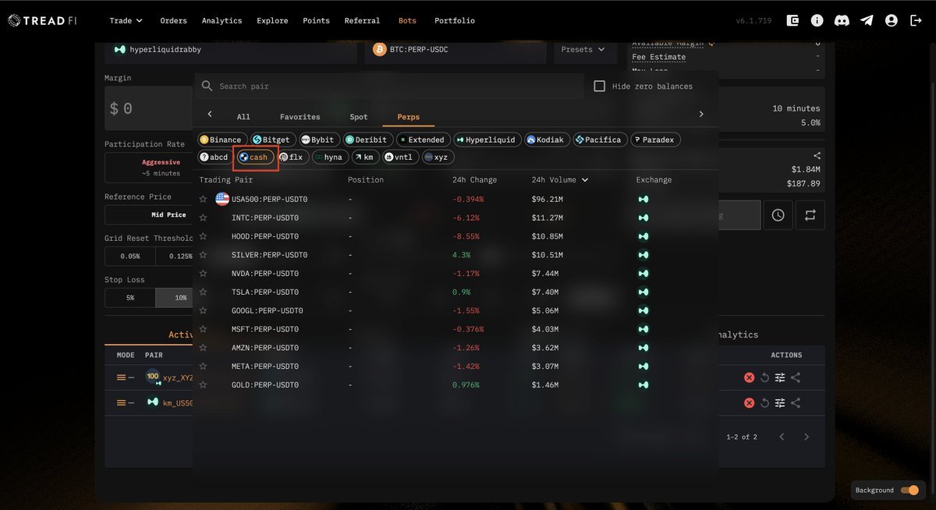Toggle the Background switch

pyautogui.click(x=909, y=491)
